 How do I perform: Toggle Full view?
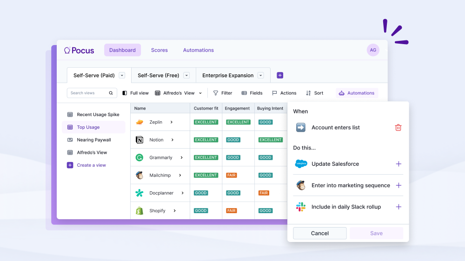tap(135, 93)
